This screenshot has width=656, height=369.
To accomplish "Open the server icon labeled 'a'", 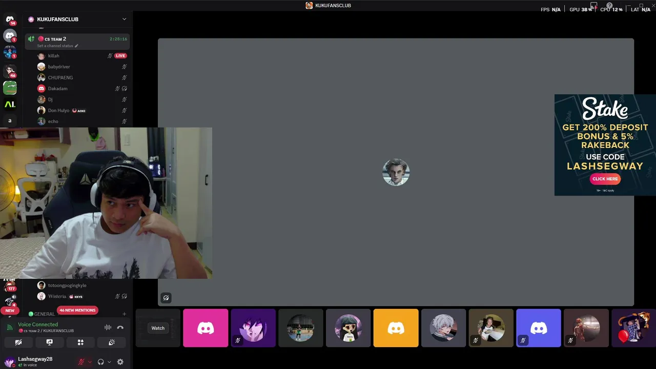I will pos(10,121).
